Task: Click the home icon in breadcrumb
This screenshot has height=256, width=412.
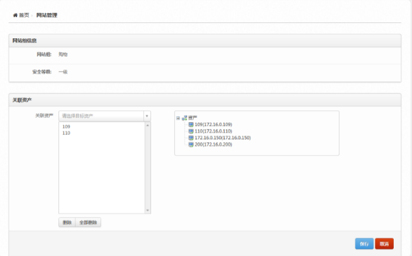Action: pos(15,15)
